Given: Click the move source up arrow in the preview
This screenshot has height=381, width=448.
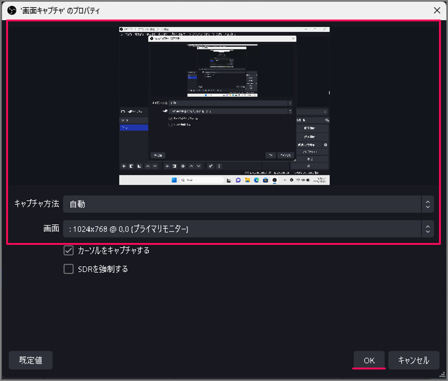Looking at the screenshot, I should tap(191, 166).
